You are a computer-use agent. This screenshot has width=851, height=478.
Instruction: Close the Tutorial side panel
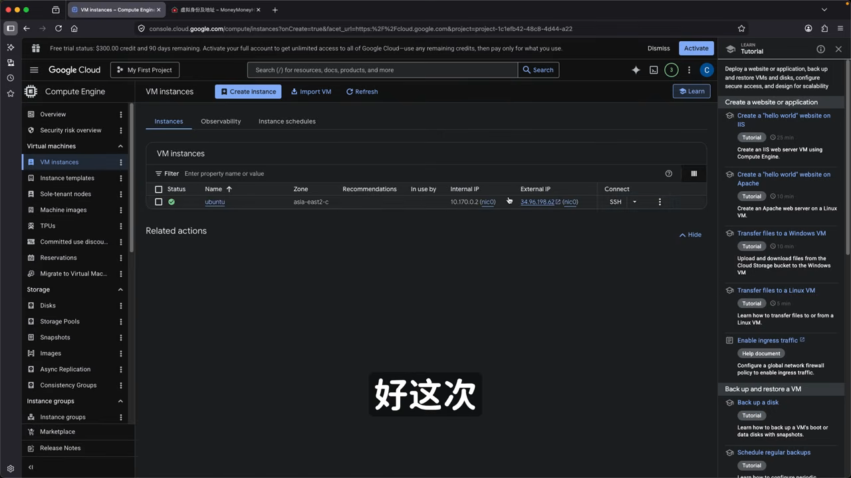(838, 49)
